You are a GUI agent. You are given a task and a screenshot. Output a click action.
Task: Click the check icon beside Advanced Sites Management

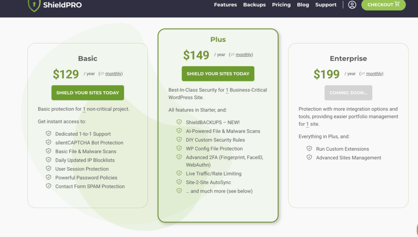pyautogui.click(x=309, y=157)
